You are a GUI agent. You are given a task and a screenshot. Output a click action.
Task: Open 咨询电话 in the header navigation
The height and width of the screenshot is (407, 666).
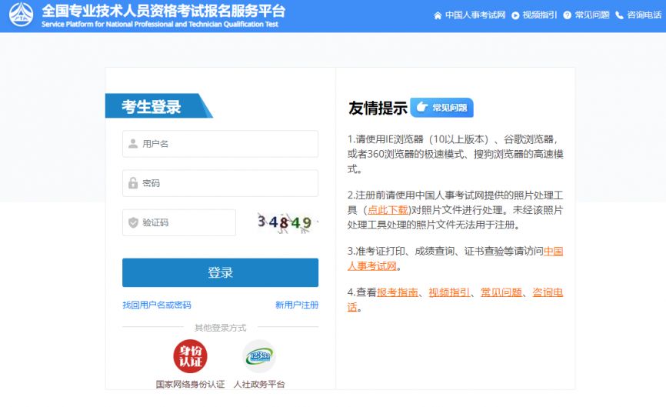point(644,15)
